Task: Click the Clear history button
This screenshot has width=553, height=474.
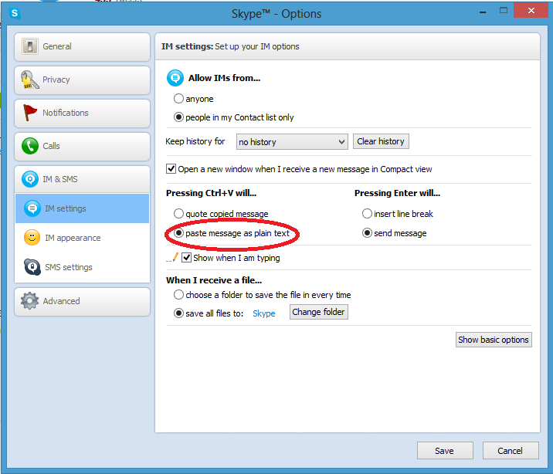Action: (381, 141)
